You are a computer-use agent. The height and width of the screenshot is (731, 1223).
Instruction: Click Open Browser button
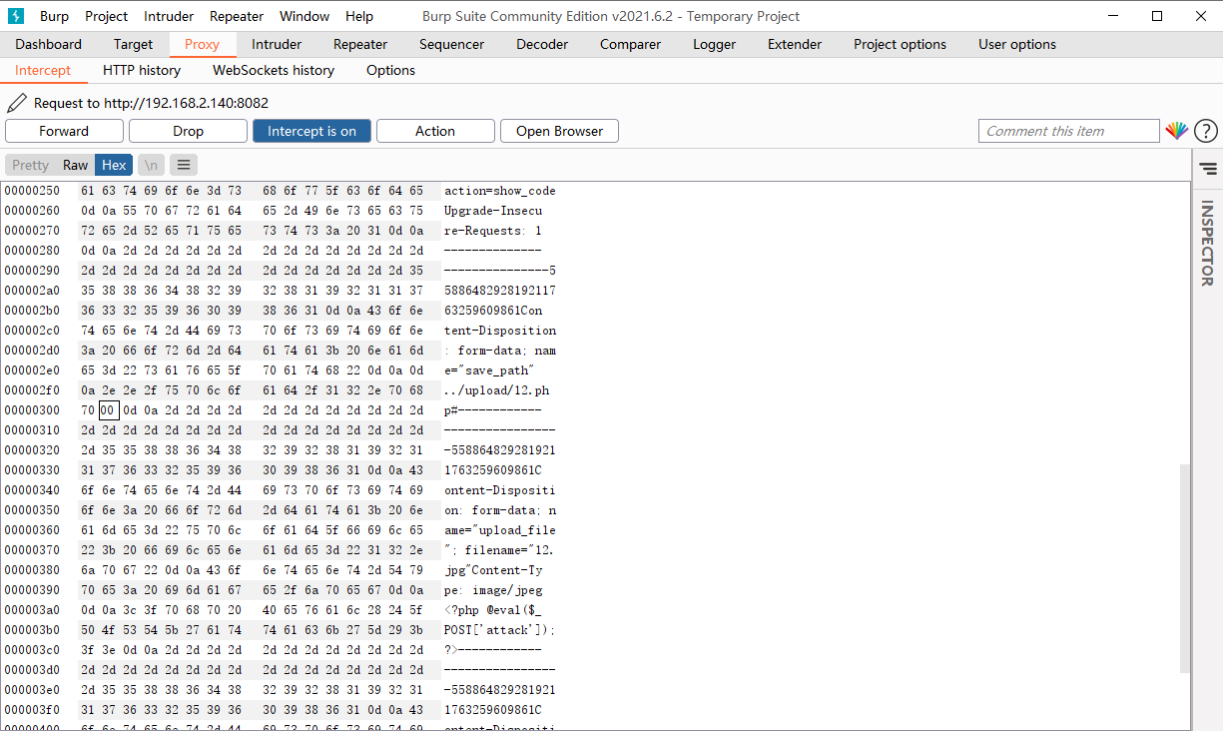(x=559, y=131)
